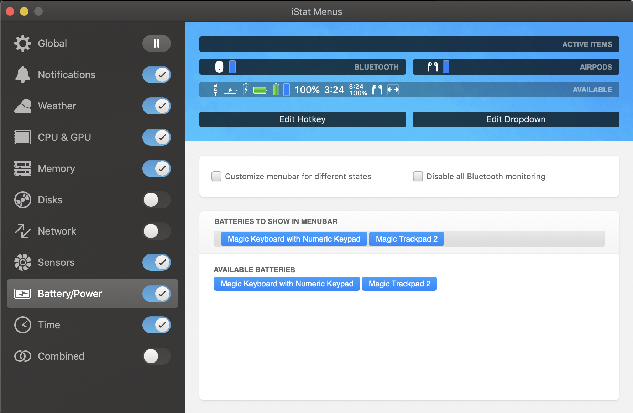
Task: Click the CPU & GPU chip icon
Action: [23, 137]
